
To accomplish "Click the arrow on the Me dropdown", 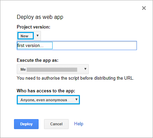I will tap(85, 69).
